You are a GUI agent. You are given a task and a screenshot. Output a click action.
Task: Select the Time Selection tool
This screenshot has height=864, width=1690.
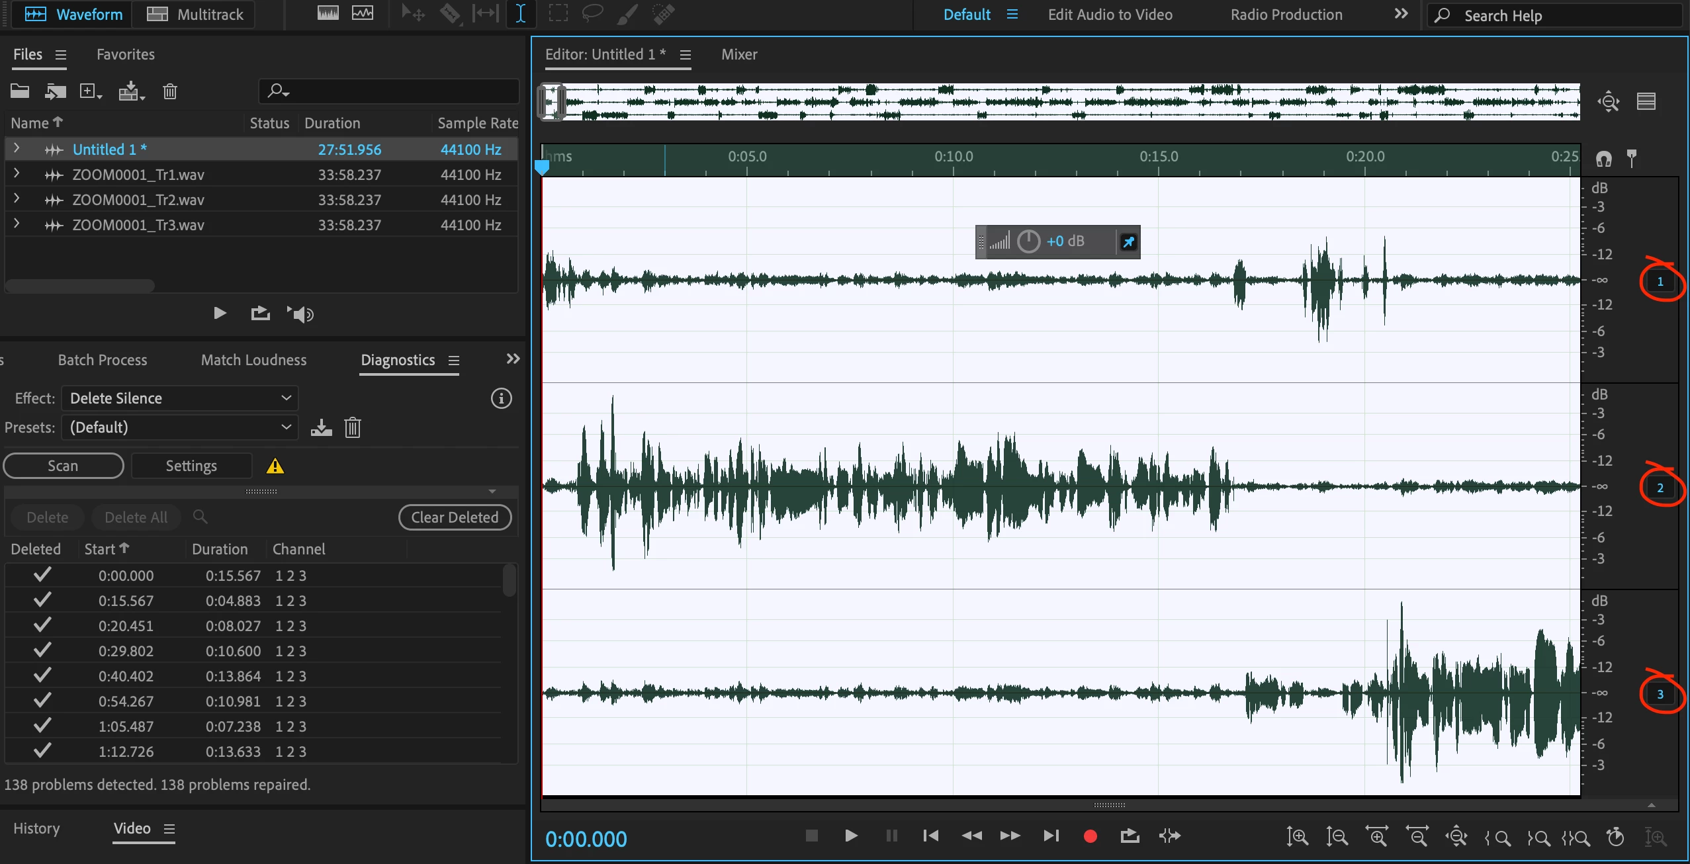[521, 14]
